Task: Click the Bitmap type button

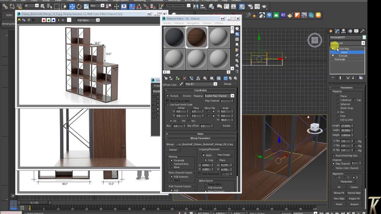Action: (228, 84)
